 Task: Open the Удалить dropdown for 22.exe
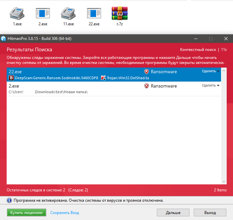pos(210,71)
